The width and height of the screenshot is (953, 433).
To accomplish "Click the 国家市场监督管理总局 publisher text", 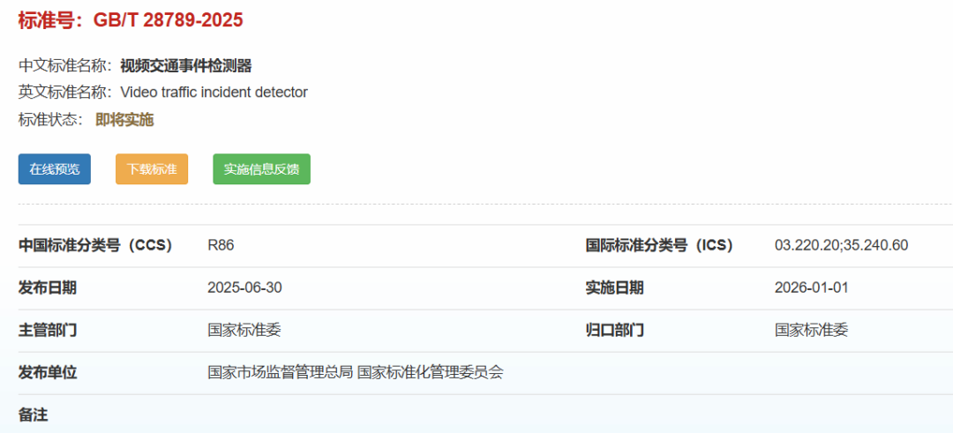I will (281, 372).
